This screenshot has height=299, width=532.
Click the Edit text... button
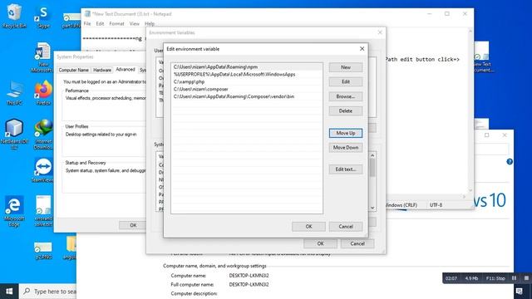click(x=346, y=169)
